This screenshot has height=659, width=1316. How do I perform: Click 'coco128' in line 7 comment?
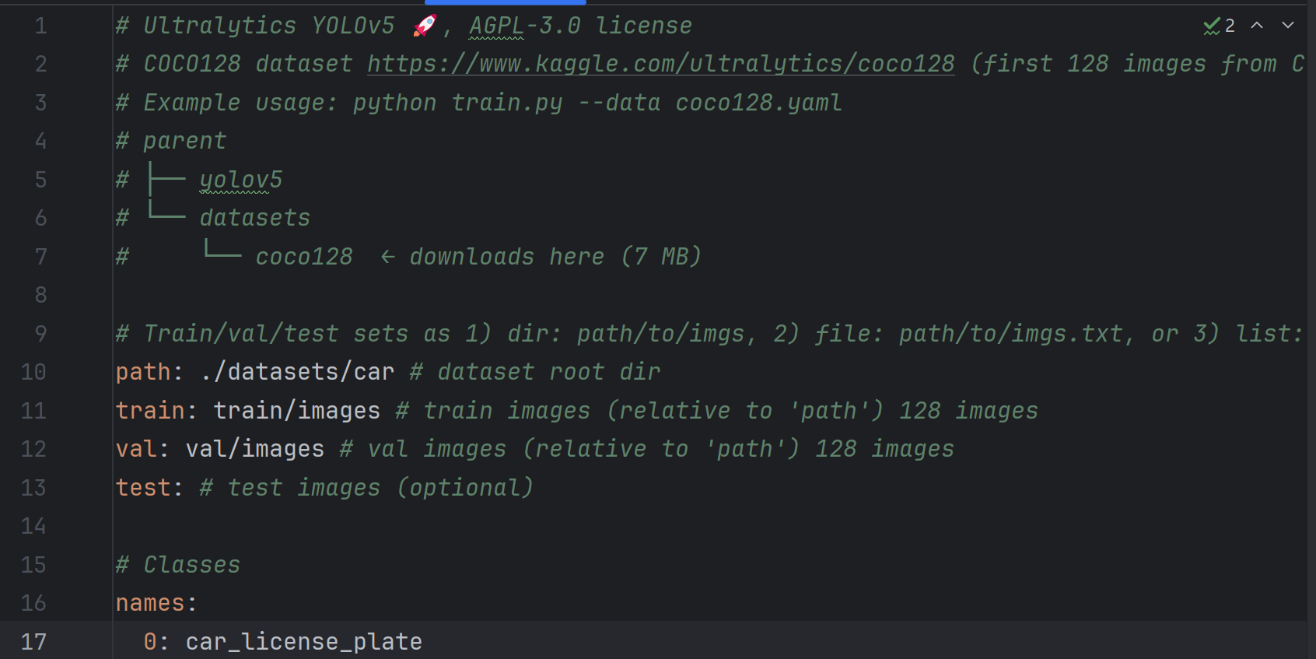click(304, 257)
